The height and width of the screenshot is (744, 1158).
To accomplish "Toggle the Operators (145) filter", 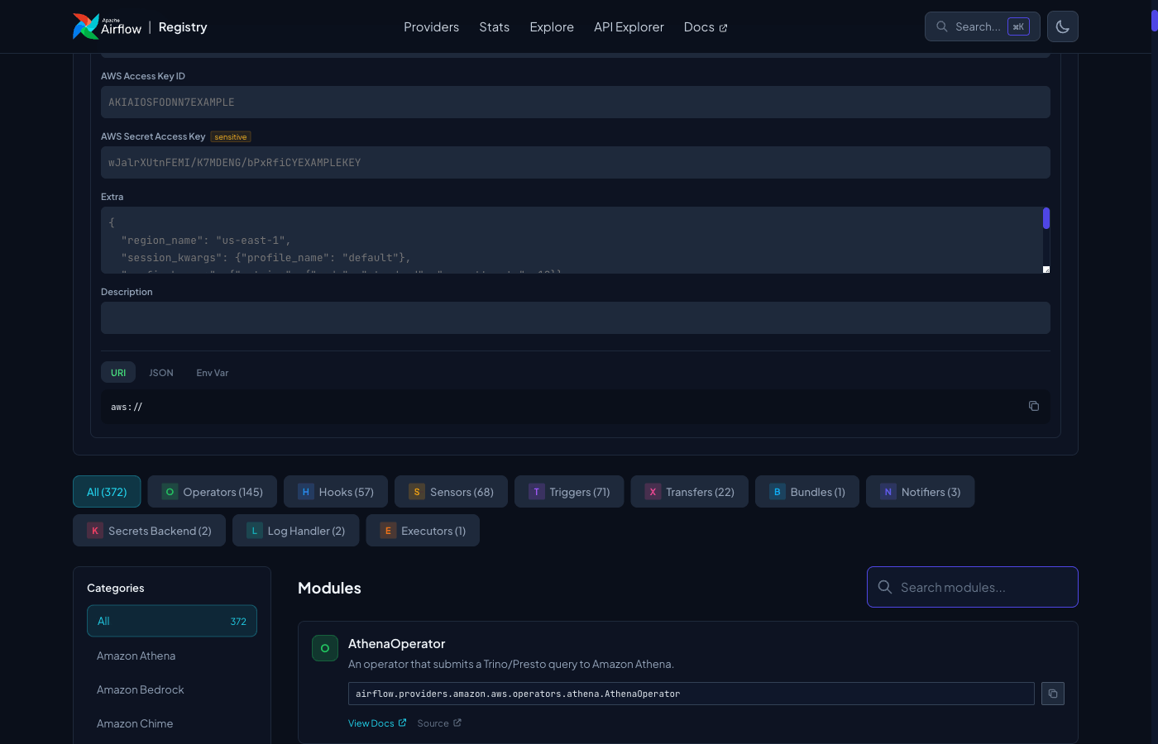I will (x=212, y=491).
